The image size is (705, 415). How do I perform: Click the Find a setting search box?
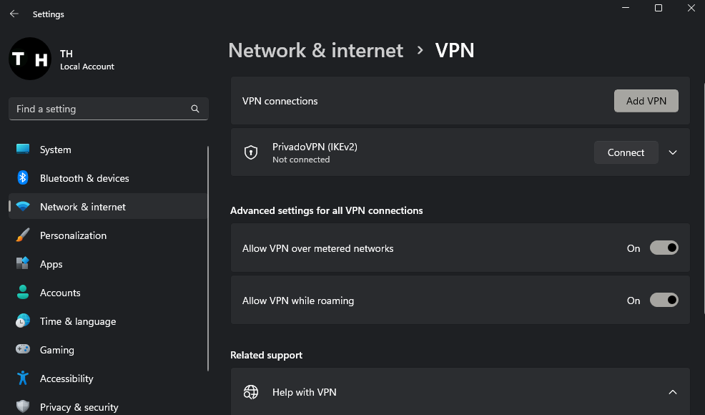coord(100,109)
